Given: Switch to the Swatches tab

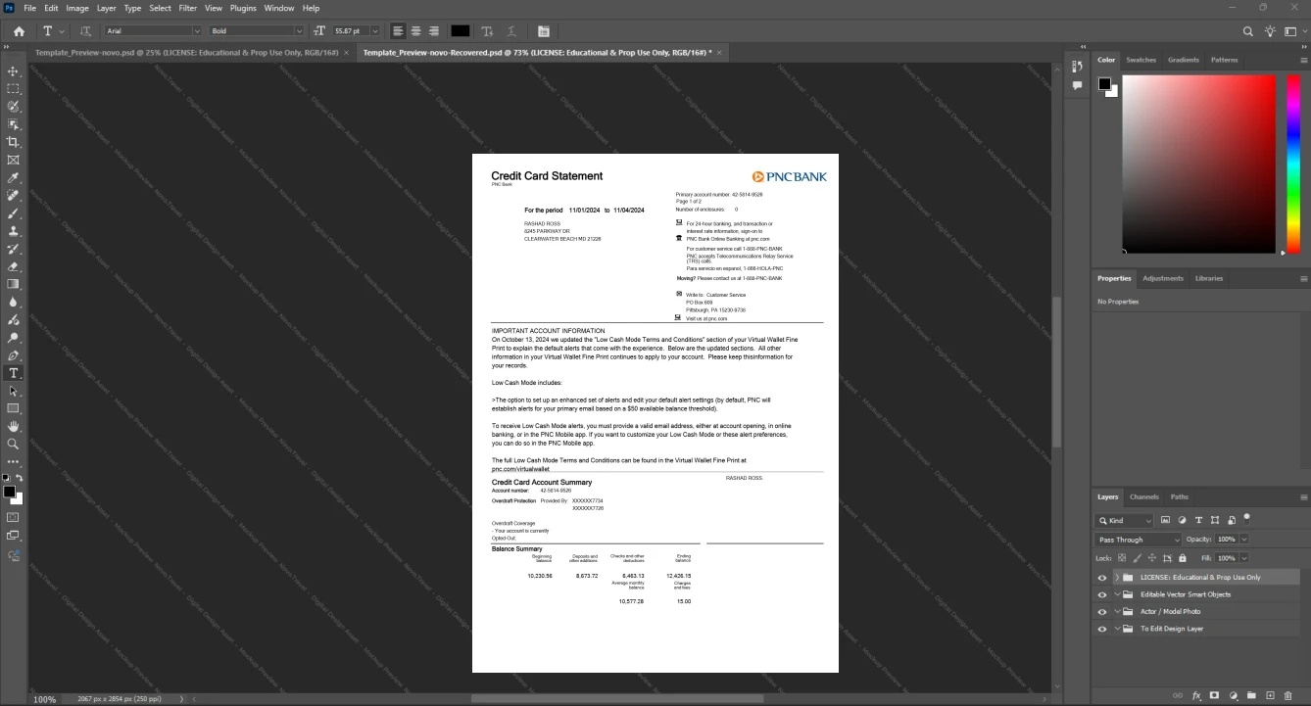Looking at the screenshot, I should click(x=1141, y=60).
